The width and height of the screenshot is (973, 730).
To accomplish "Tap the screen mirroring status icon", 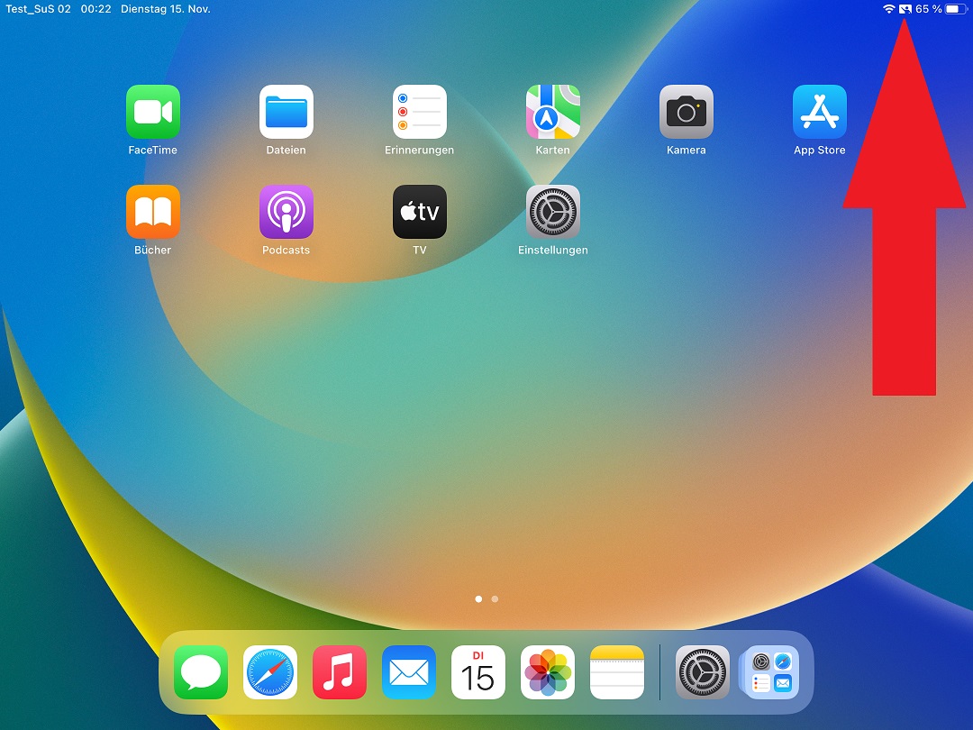I will 905,9.
